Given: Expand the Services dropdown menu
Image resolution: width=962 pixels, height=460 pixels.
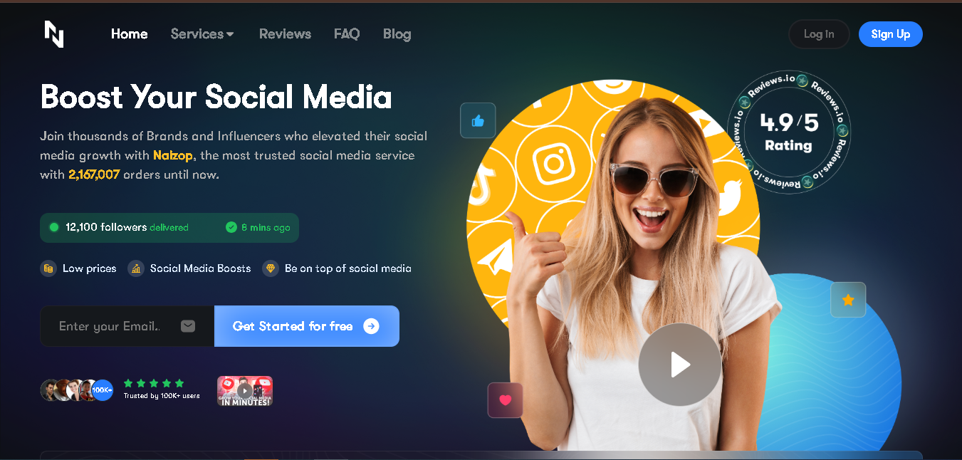Looking at the screenshot, I should (202, 34).
